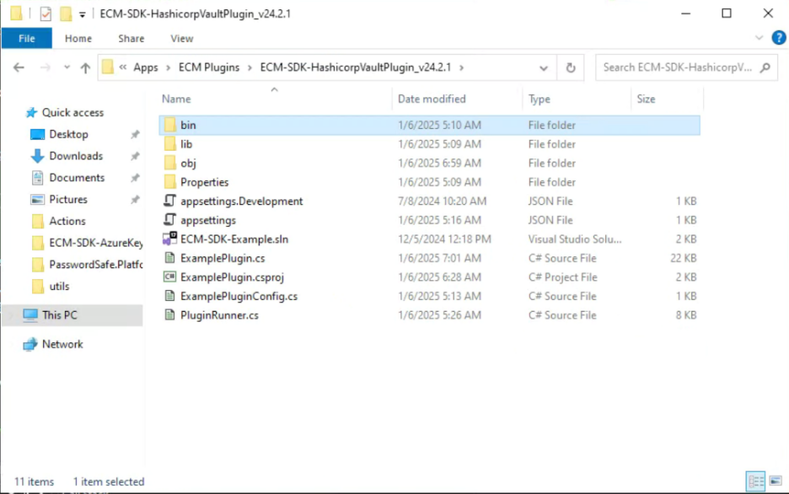Open the address bar history dropdown
Screen dimensions: 789x494
pos(544,68)
